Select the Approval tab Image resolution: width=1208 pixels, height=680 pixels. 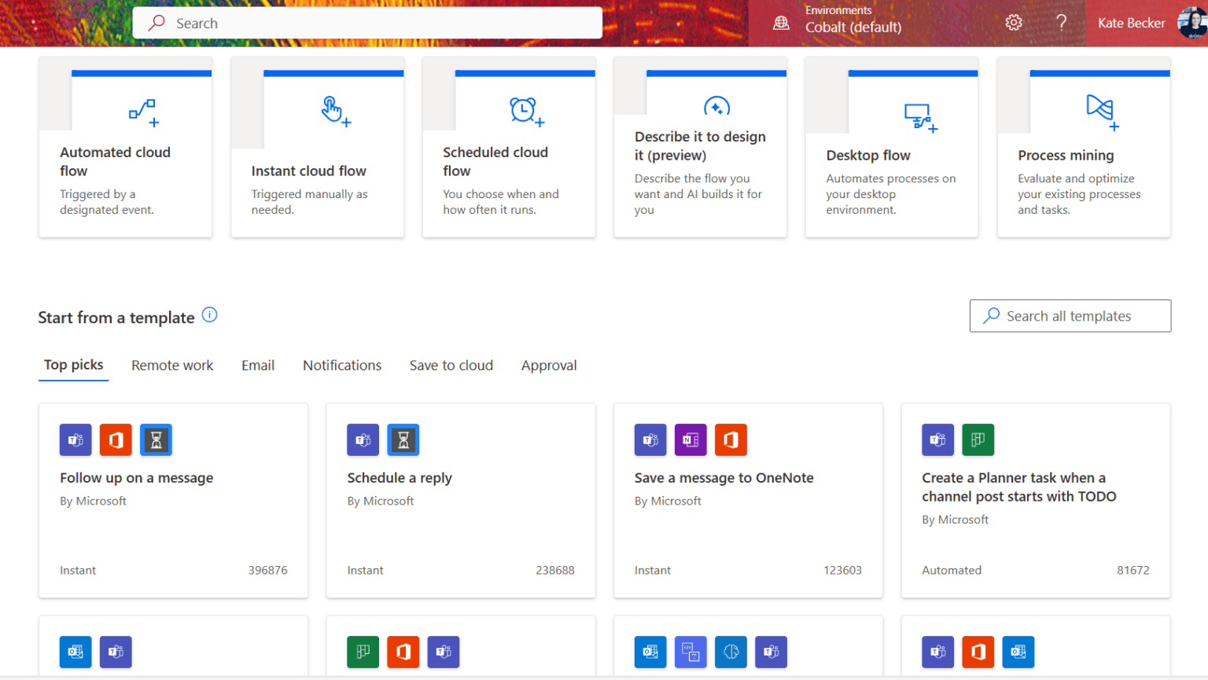[x=549, y=365]
